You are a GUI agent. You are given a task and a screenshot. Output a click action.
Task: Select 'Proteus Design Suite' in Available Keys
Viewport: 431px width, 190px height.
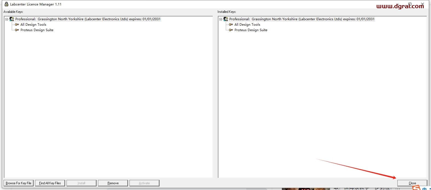point(37,30)
